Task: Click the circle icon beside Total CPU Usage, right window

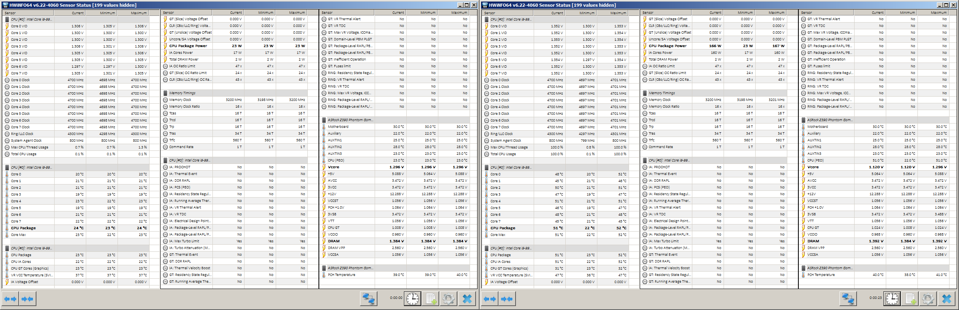Action: pyautogui.click(x=487, y=154)
